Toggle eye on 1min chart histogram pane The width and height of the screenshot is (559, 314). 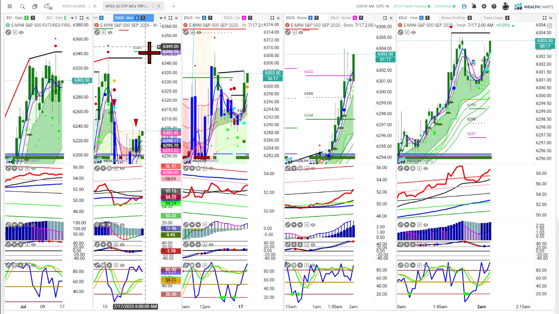point(426,225)
